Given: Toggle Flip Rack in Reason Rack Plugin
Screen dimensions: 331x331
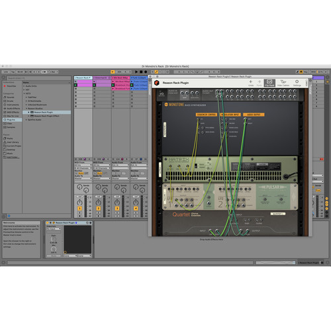Looking at the screenshot, I should click(x=269, y=83).
